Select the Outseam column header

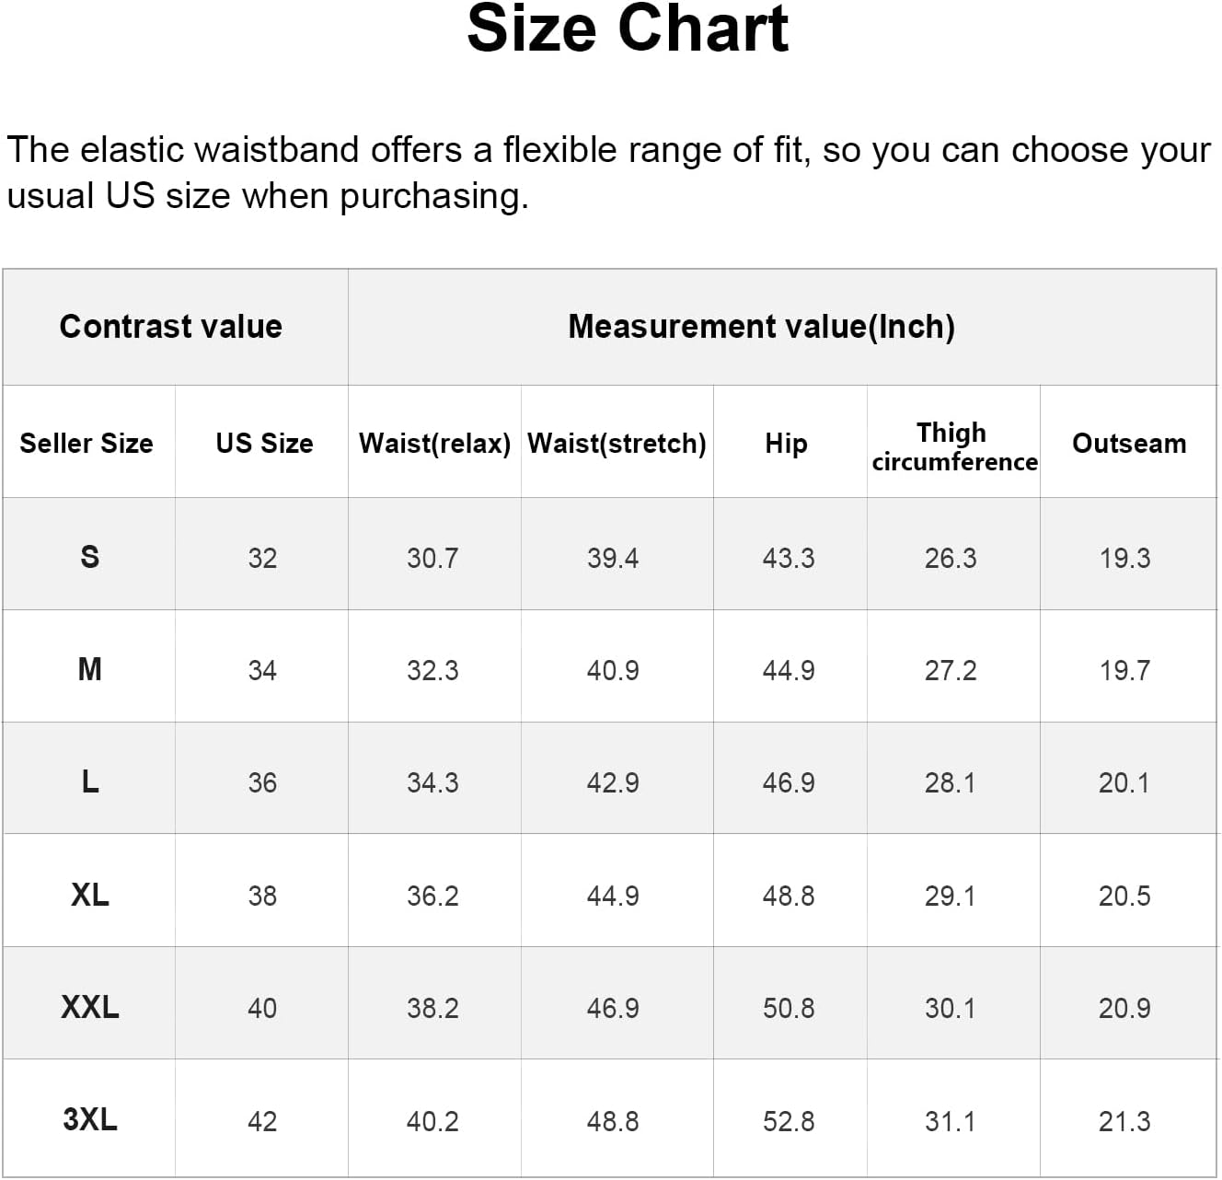pyautogui.click(x=1129, y=443)
